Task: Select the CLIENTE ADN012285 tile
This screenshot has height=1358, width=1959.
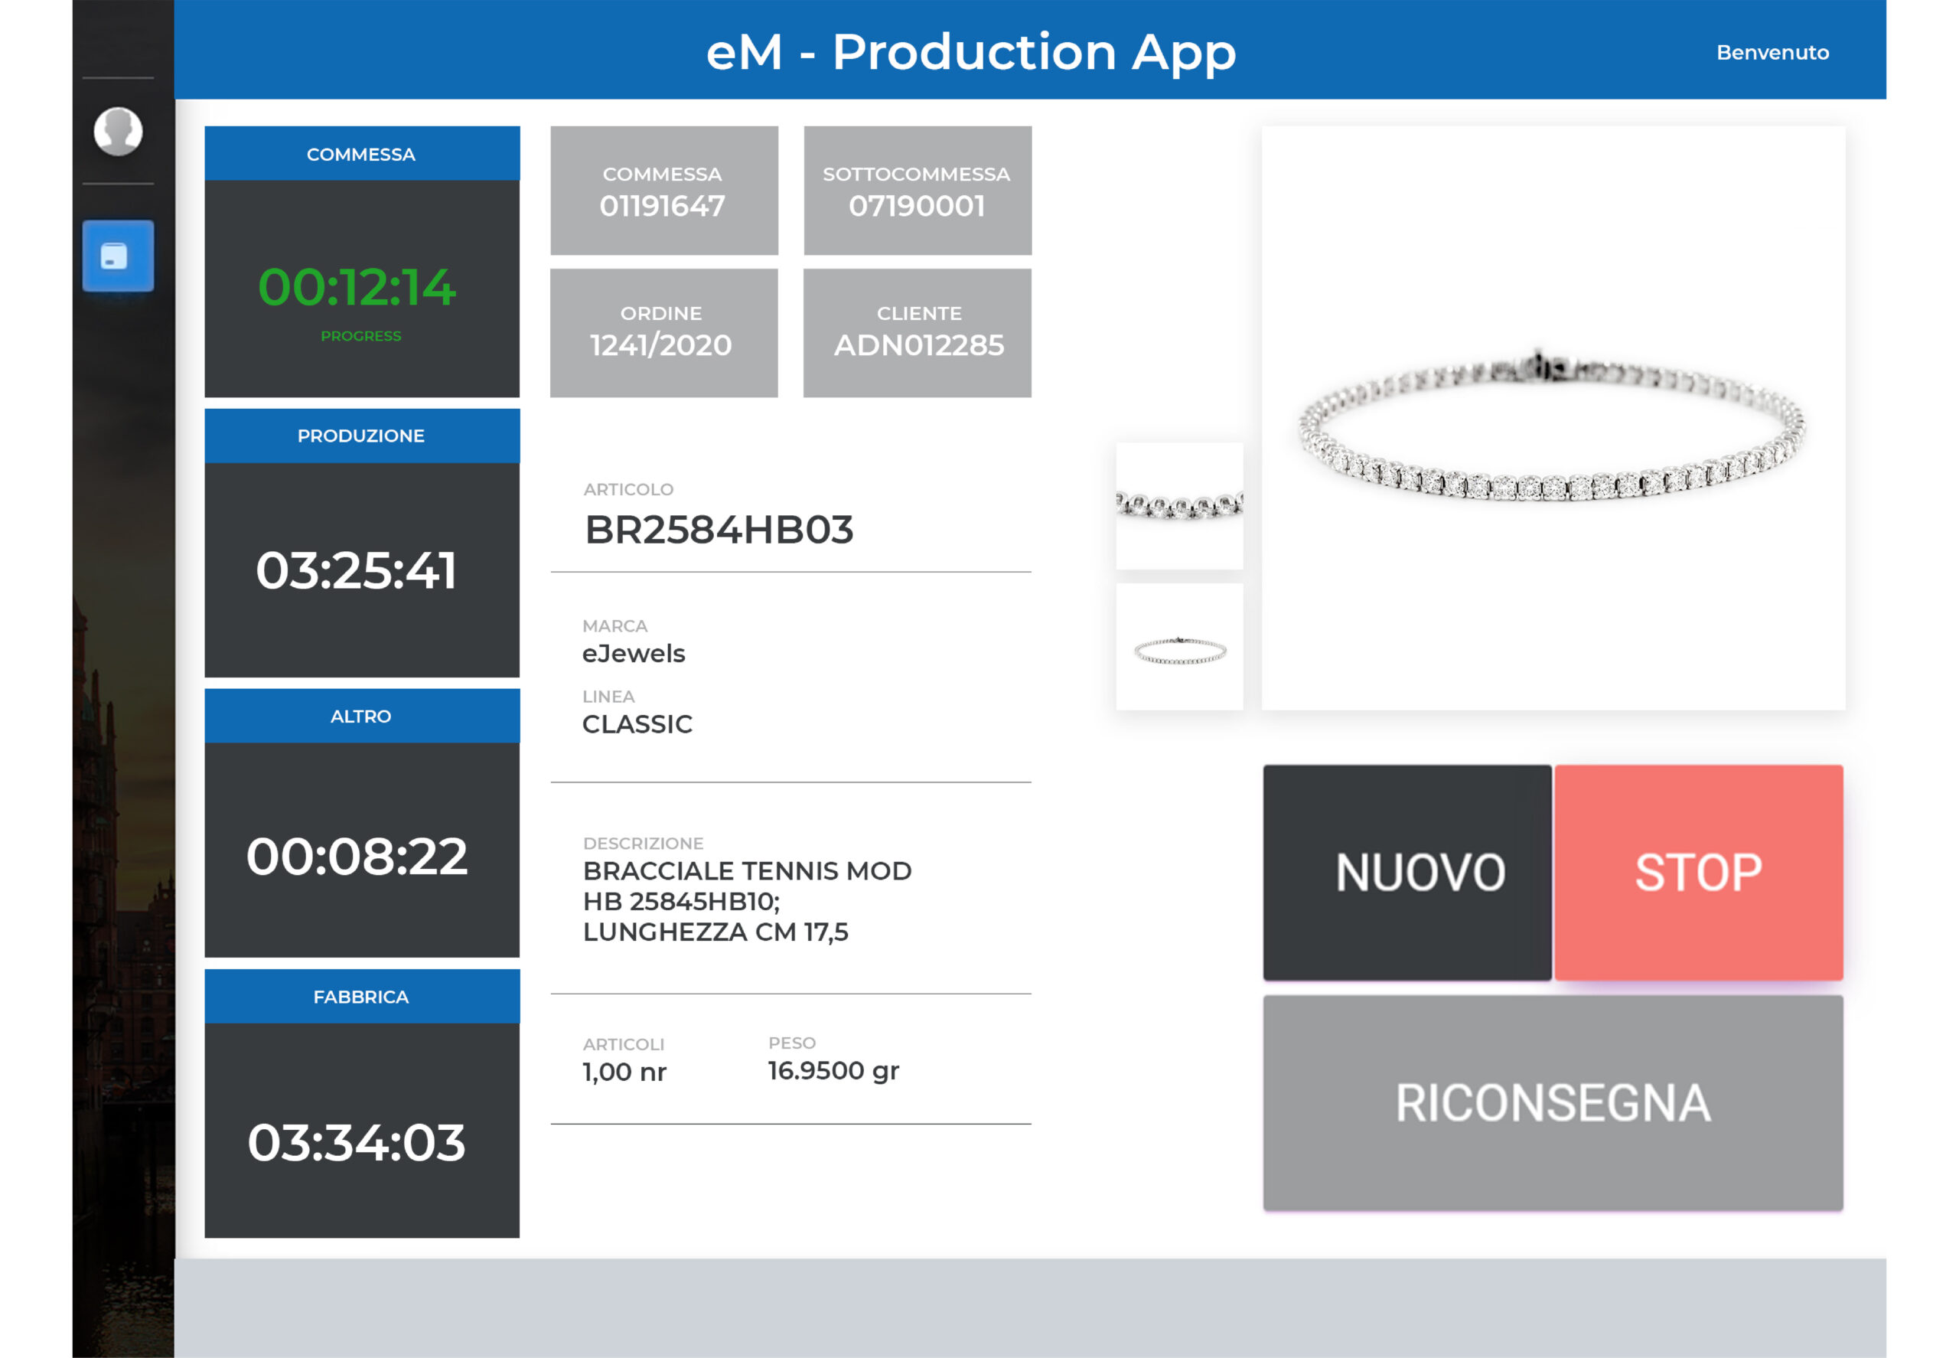Action: point(917,333)
